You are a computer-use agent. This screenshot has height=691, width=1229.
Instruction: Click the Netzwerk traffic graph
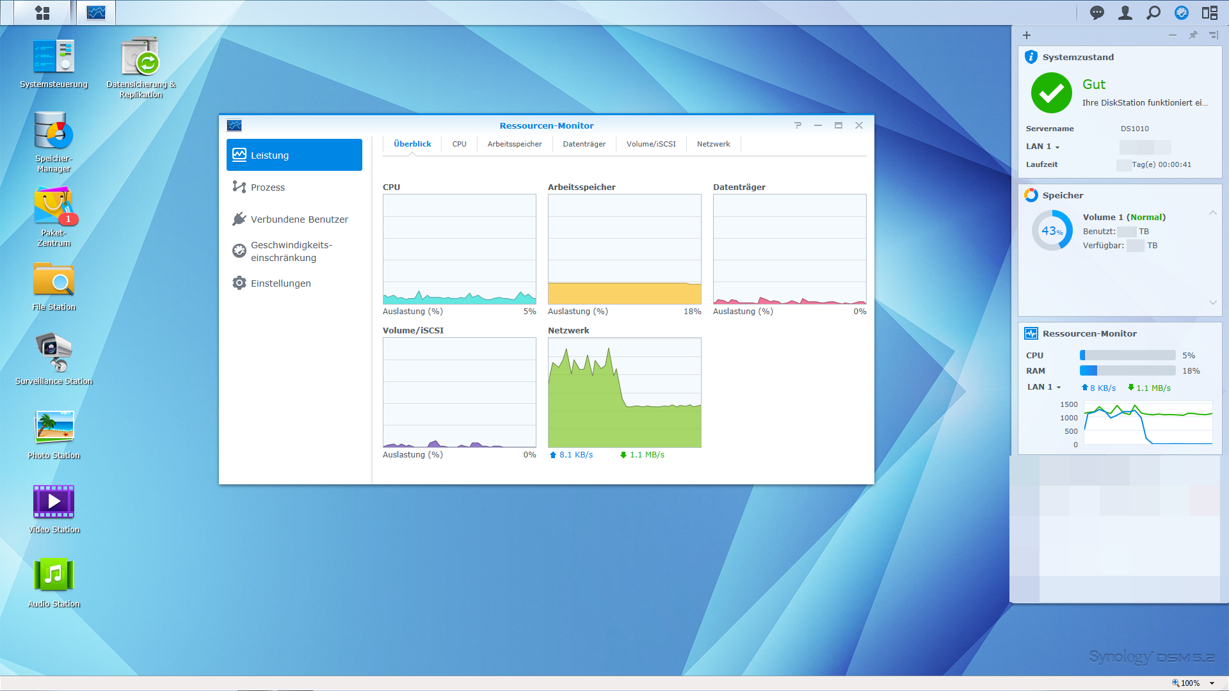pos(624,393)
